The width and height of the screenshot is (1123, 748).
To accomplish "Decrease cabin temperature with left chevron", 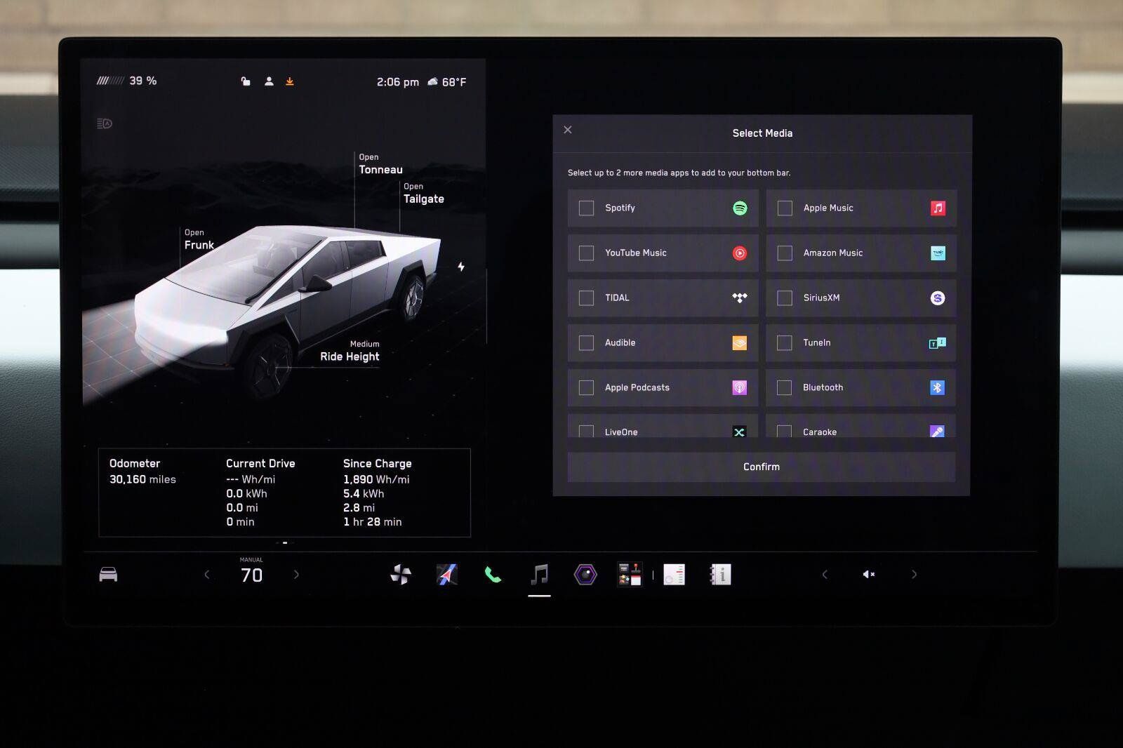I will coord(206,575).
